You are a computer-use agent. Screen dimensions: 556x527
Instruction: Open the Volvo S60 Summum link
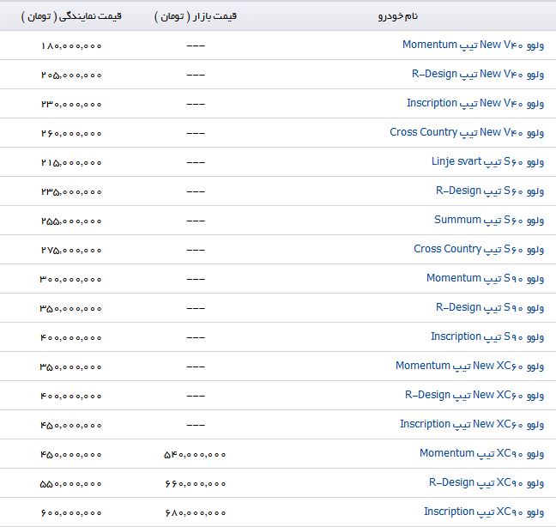[489, 221]
